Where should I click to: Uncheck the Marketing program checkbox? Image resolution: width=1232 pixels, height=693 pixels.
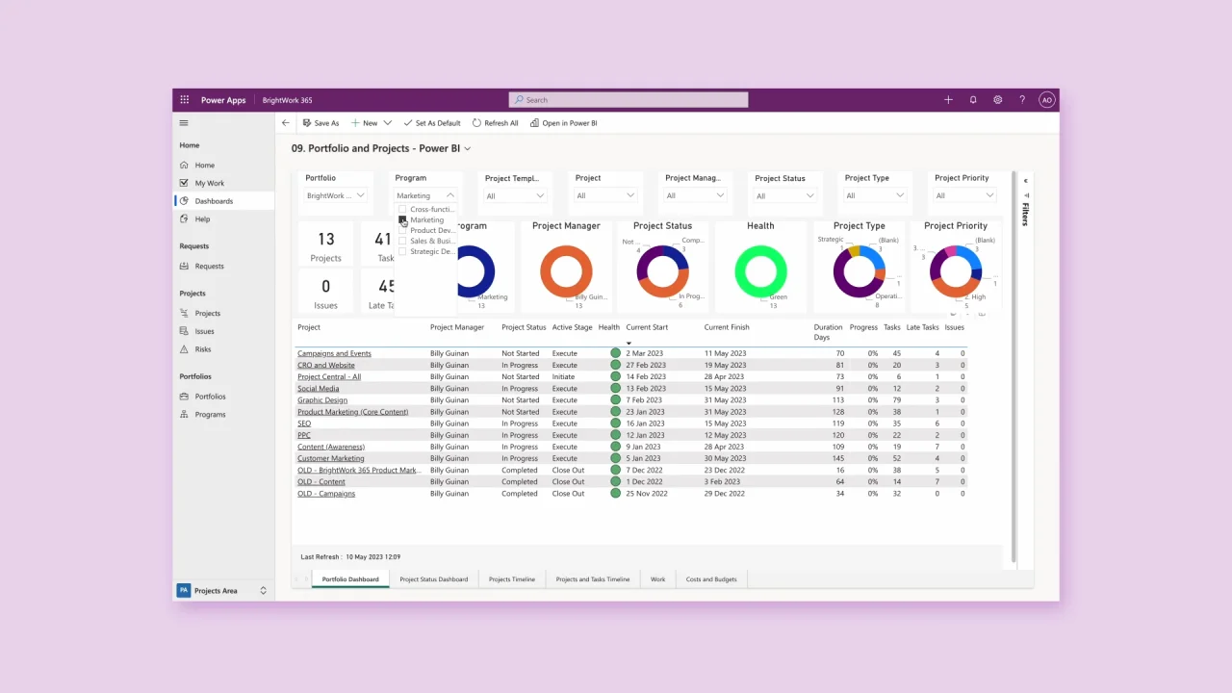tap(402, 219)
